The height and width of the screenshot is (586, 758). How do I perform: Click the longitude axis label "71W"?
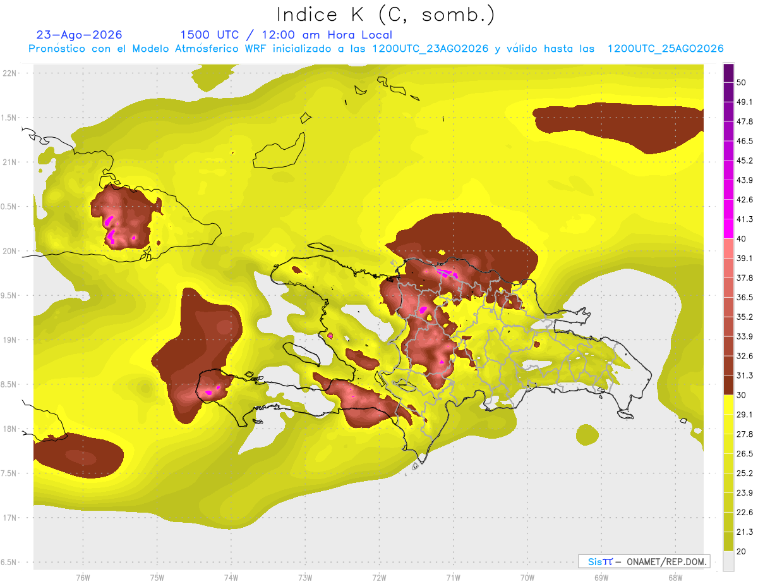pos(453,578)
